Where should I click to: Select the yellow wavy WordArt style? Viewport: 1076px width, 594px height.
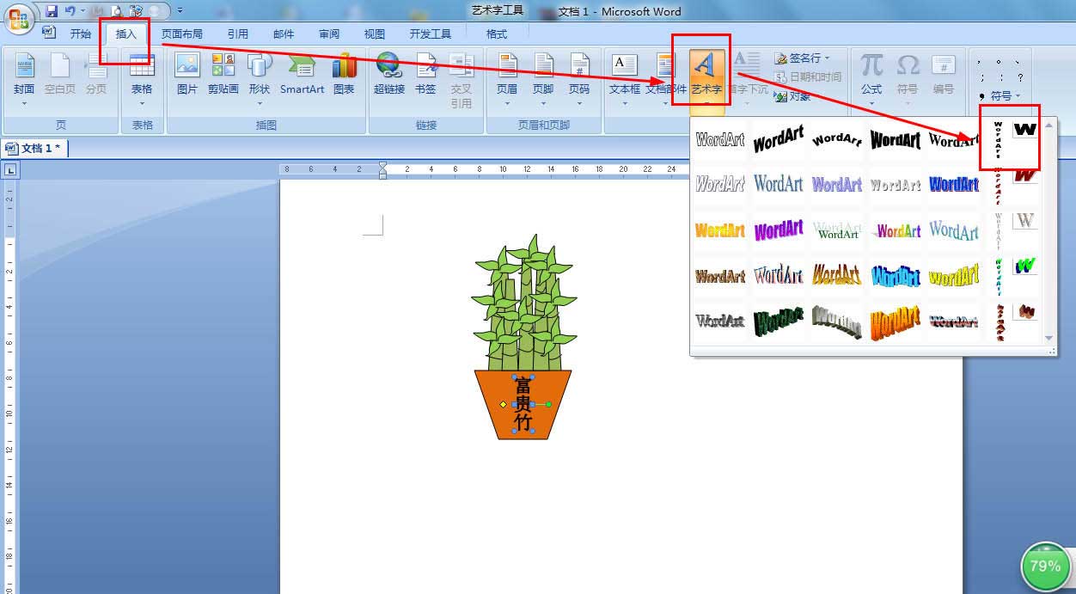click(954, 277)
